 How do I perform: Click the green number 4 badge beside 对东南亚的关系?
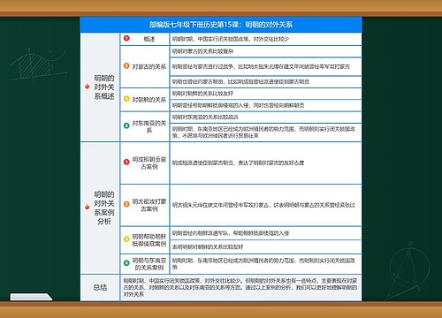(126, 125)
